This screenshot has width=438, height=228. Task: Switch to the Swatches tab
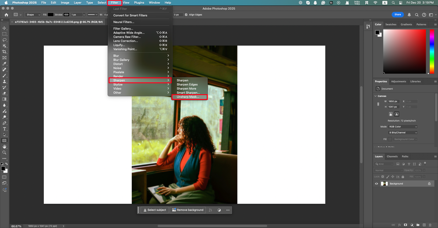click(391, 24)
